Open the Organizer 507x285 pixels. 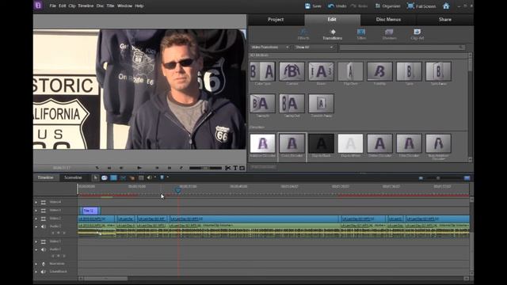pyautogui.click(x=387, y=6)
